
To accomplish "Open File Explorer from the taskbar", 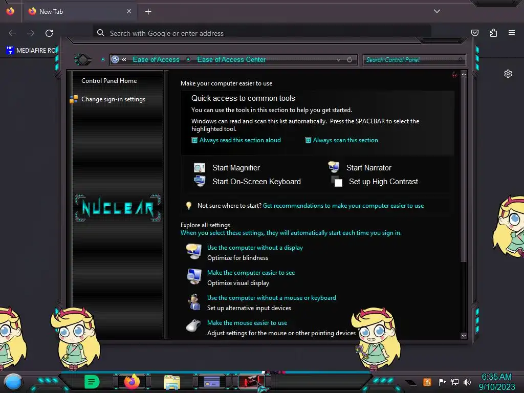I will pos(172,382).
